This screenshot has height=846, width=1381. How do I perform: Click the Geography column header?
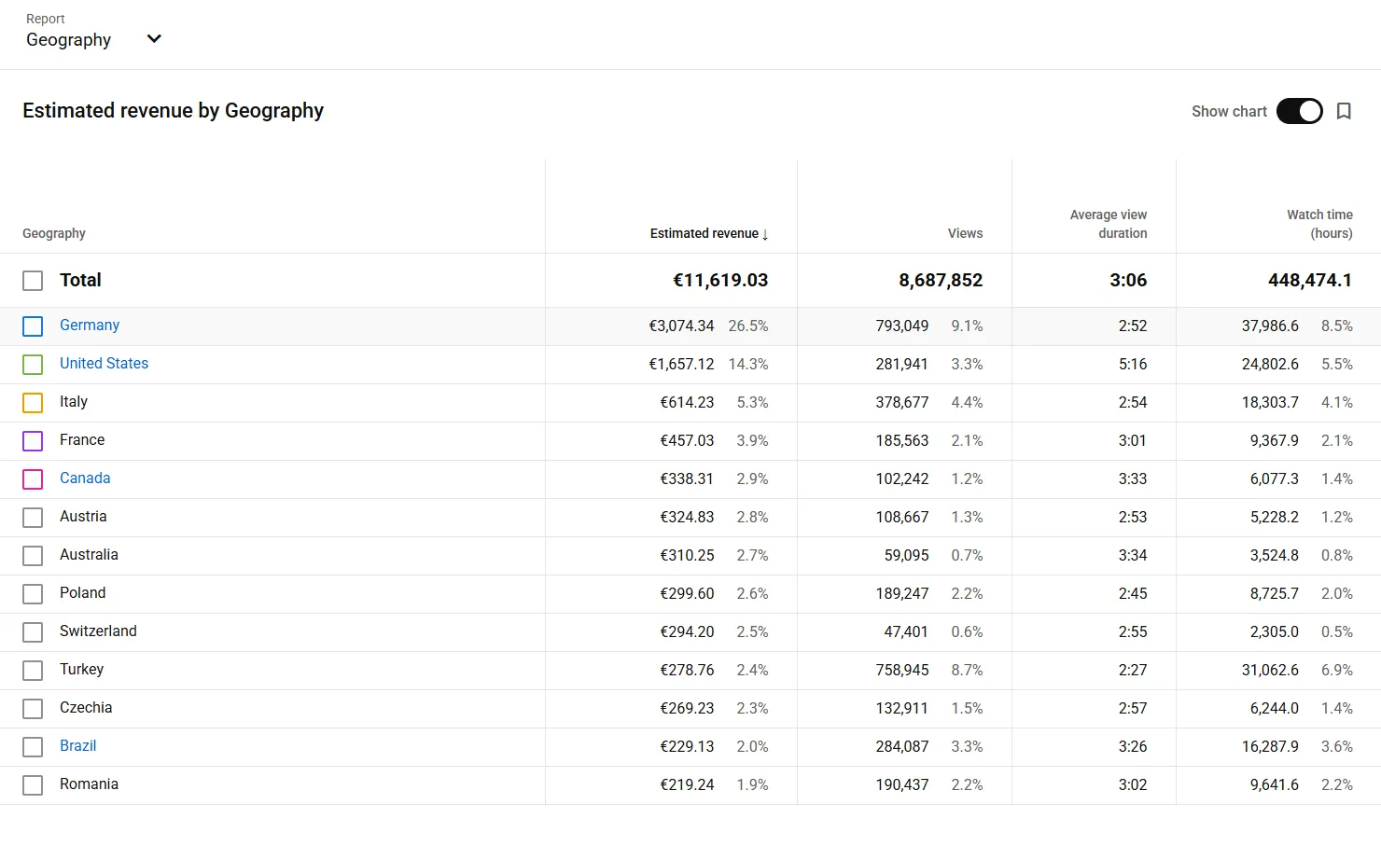pos(54,233)
